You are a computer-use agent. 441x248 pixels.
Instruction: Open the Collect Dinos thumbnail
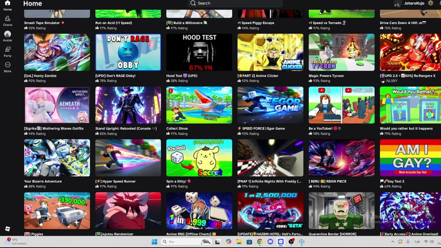tap(199, 105)
